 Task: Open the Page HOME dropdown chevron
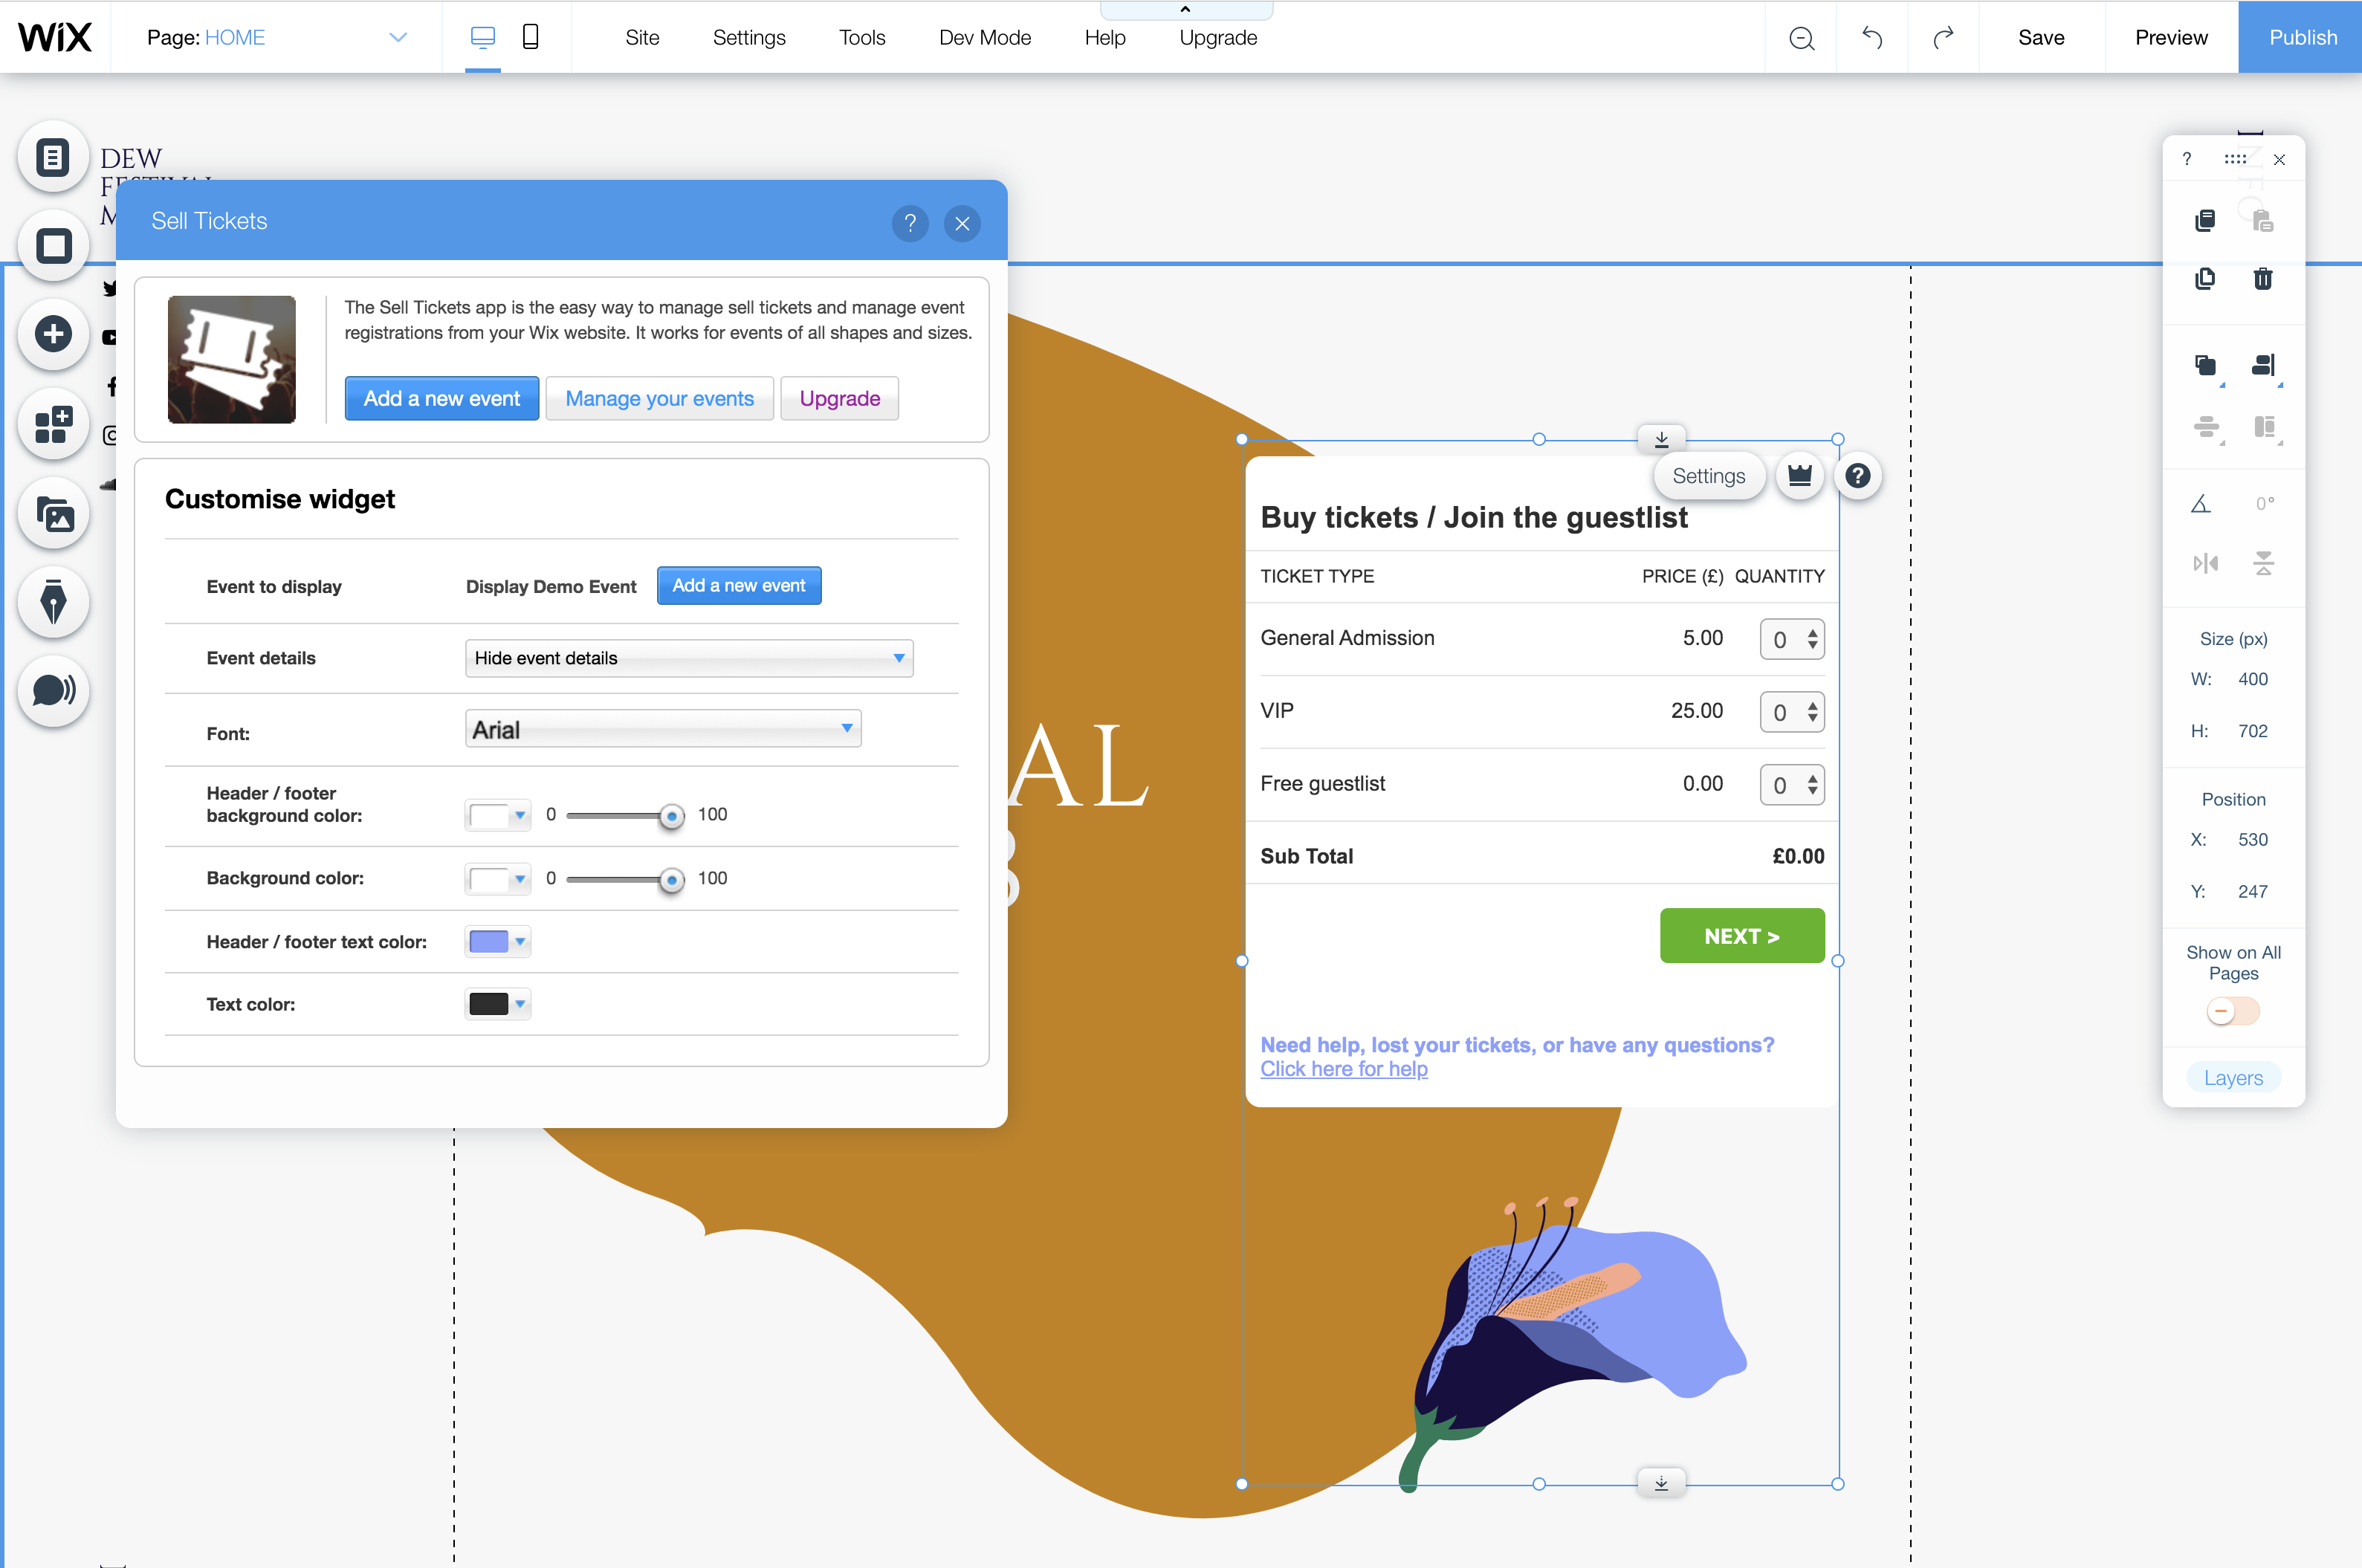398,38
